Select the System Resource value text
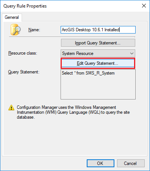Screen dimensions: 150x171 [x=78, y=53]
